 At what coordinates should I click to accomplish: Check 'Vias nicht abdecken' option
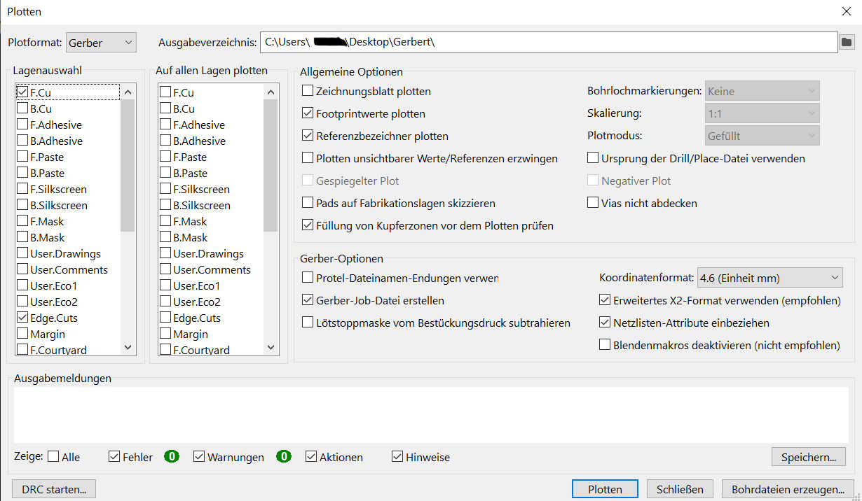pos(593,203)
